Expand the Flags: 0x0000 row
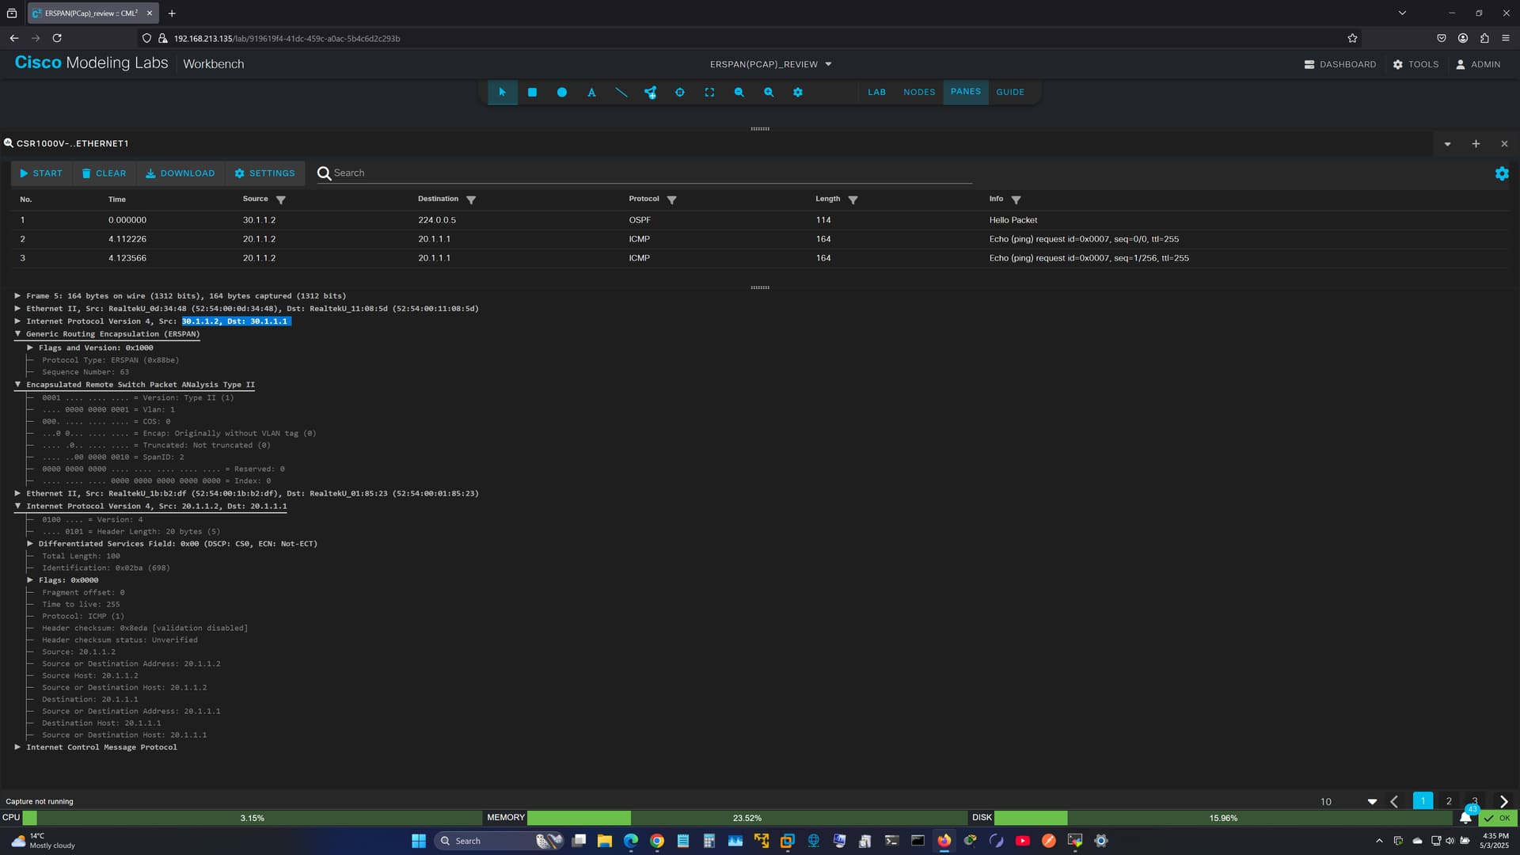Screen dimensions: 1520x855 pos(30,580)
